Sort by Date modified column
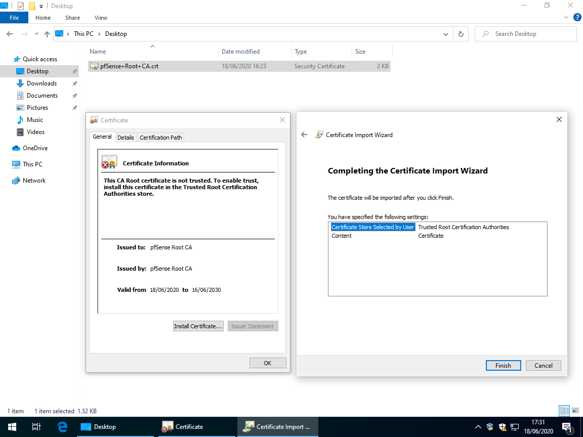The width and height of the screenshot is (583, 437). click(255, 51)
